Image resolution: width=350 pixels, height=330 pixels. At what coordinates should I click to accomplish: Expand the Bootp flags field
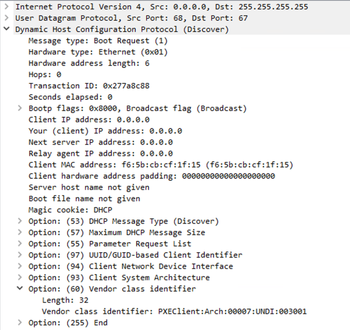(20, 108)
